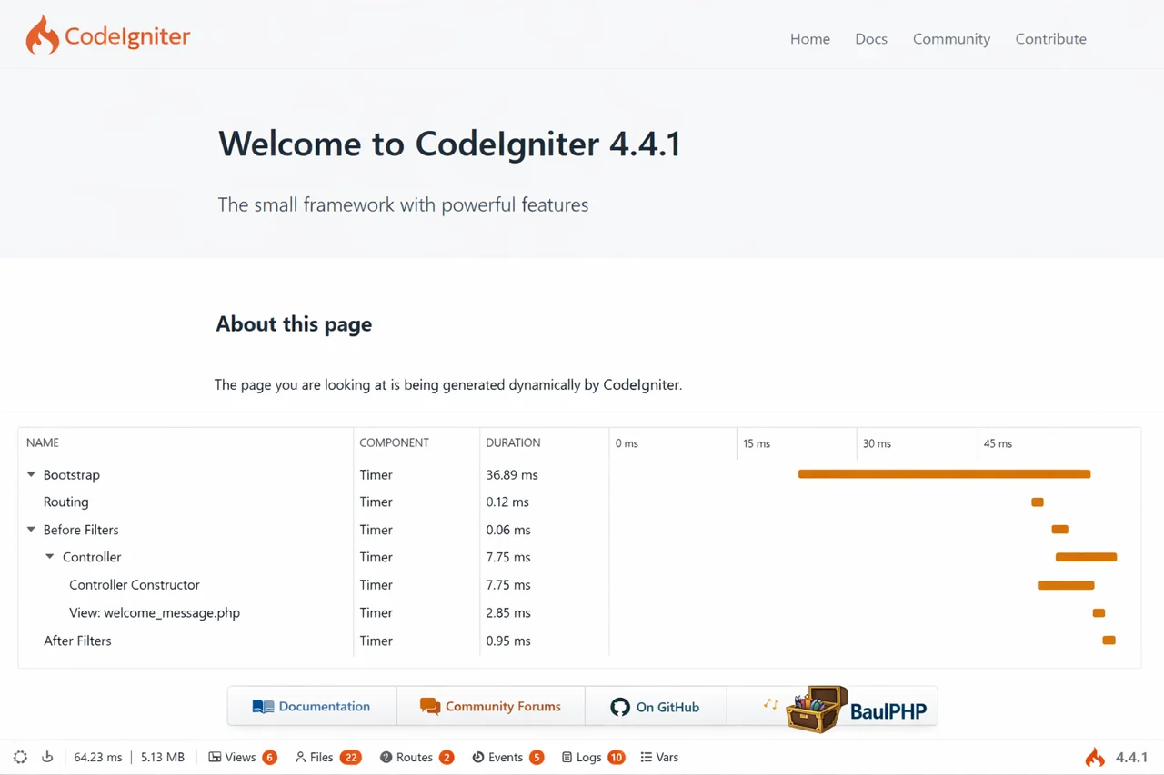
Task: Click the 5.13 MB memory value
Action: tap(163, 757)
